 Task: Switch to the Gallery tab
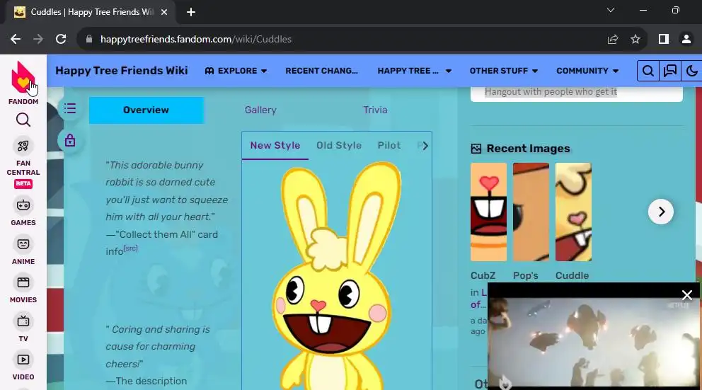(x=260, y=110)
